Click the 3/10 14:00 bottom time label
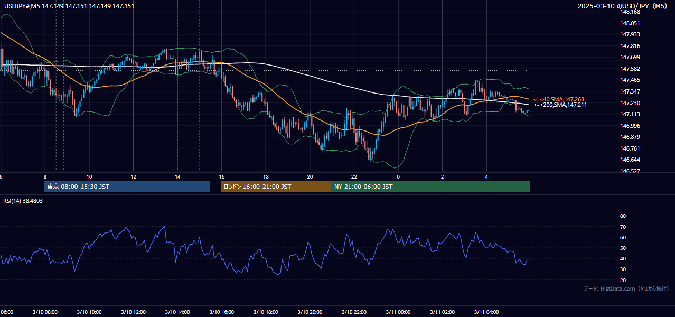Viewport: 675px width, 317px height. coord(177,312)
